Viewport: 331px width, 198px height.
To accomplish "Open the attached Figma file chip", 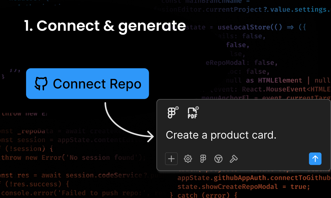I will click(171, 113).
